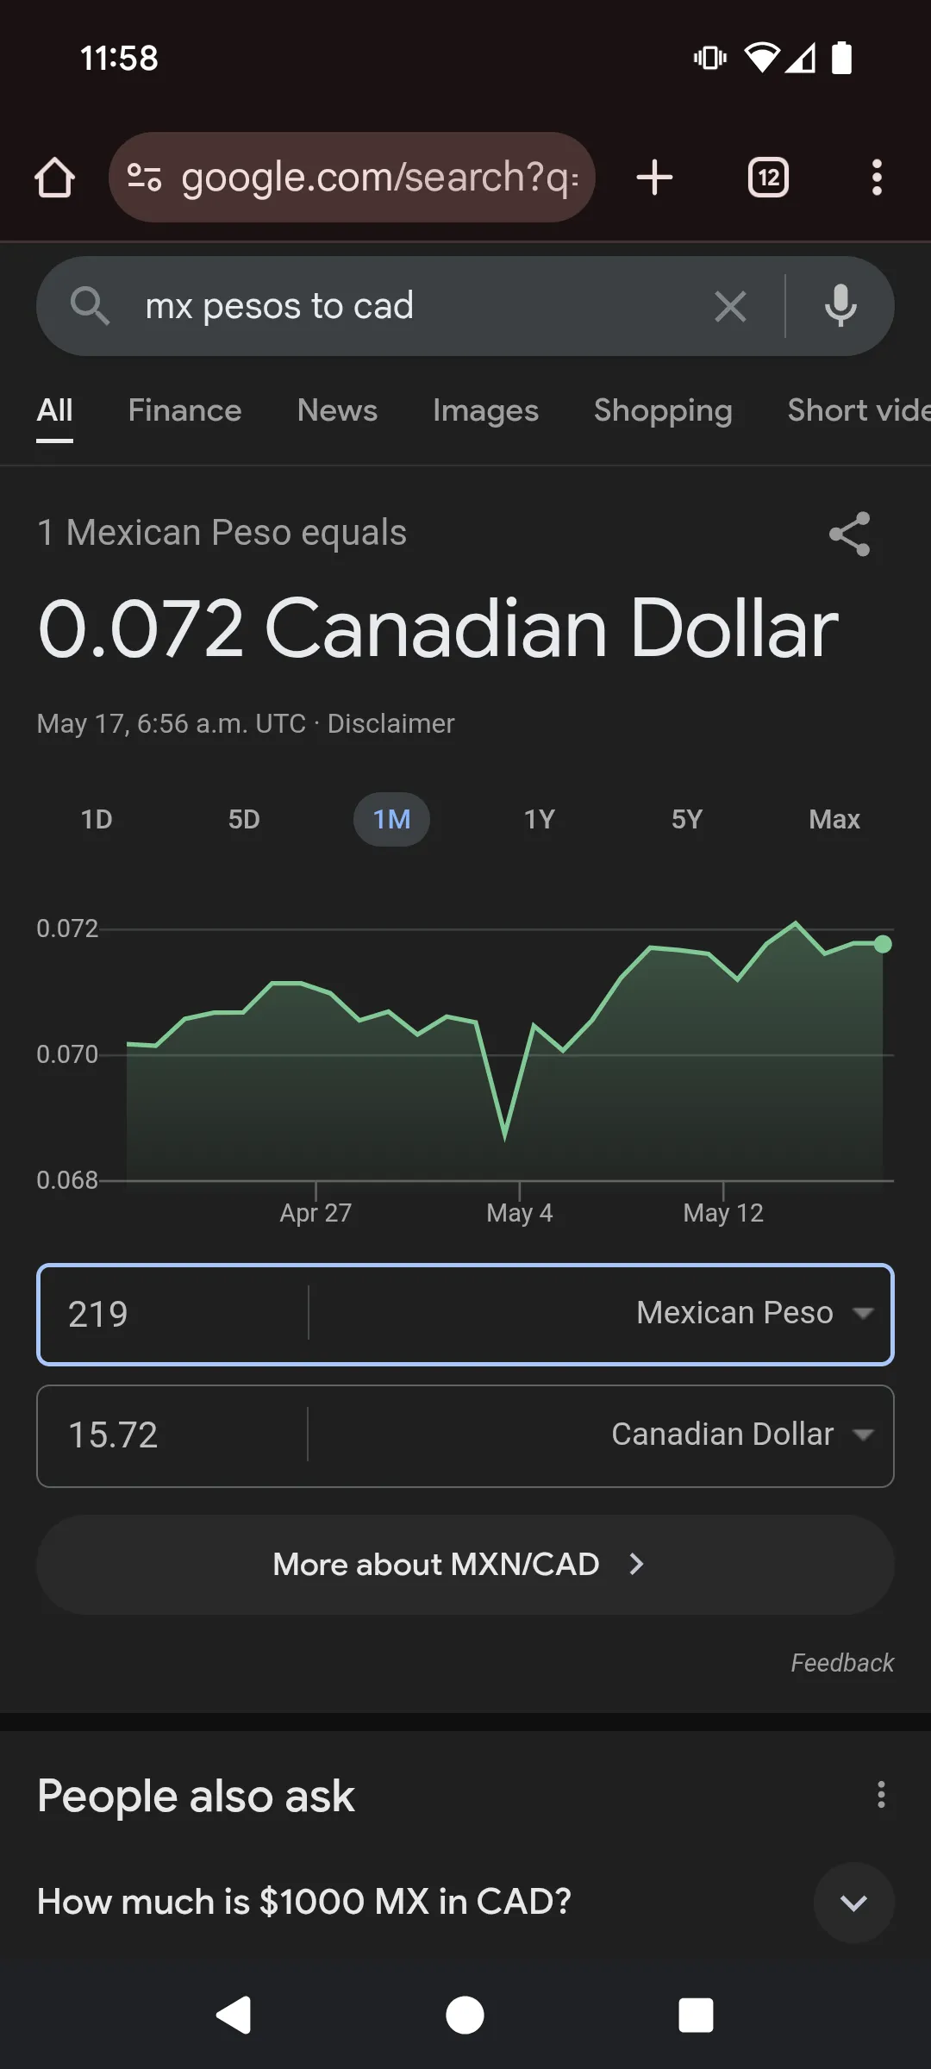Image resolution: width=931 pixels, height=2069 pixels.
Task: Tap the browser home icon
Action: [54, 178]
